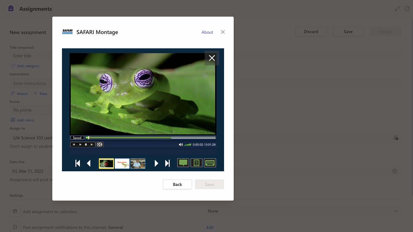The height and width of the screenshot is (232, 413).
Task: Select the frog eye thumbnail
Action: click(106, 163)
